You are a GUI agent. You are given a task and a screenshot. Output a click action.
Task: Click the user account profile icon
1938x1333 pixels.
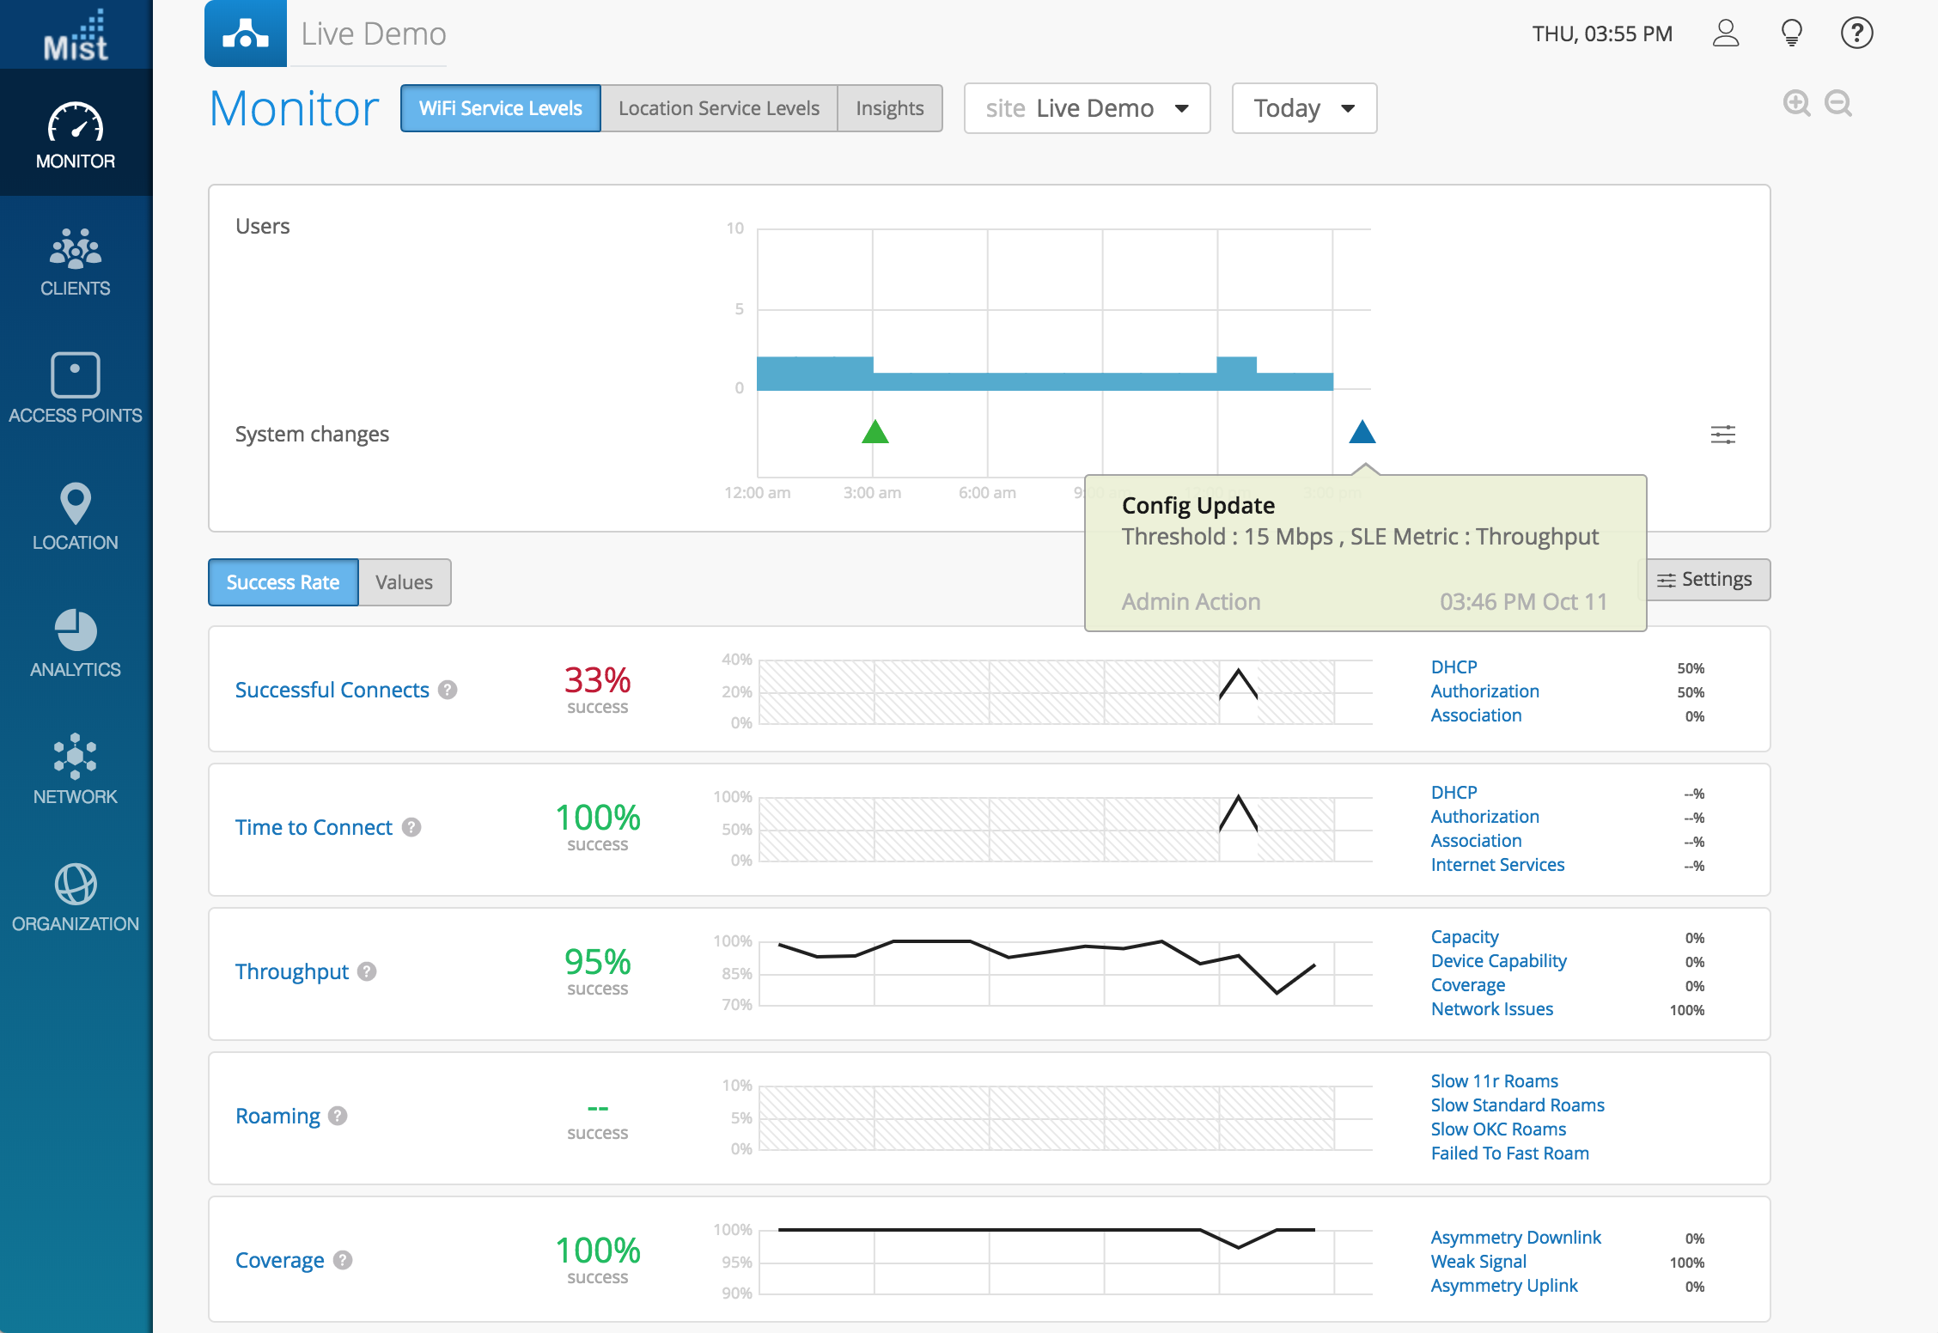coord(1725,33)
